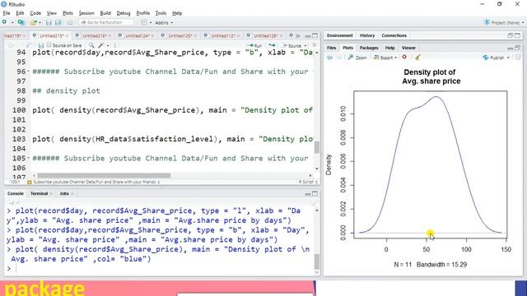The height and width of the screenshot is (296, 527).
Task: Click the document outline icon
Action: coord(315,45)
